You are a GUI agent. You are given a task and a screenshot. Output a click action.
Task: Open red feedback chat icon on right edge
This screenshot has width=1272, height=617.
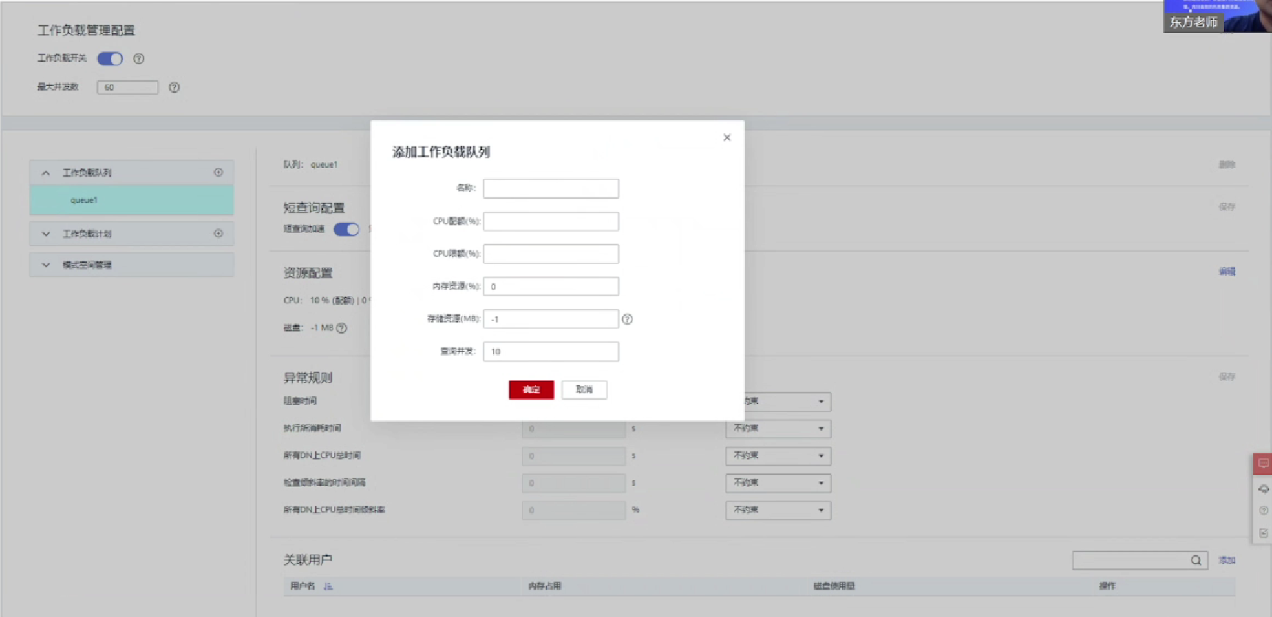click(x=1263, y=464)
